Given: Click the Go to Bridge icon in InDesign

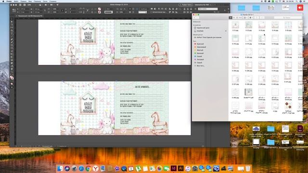Looking at the screenshot, I should point(20,5).
